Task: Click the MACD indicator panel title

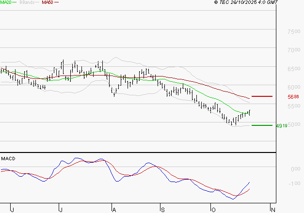Action: (x=8, y=158)
